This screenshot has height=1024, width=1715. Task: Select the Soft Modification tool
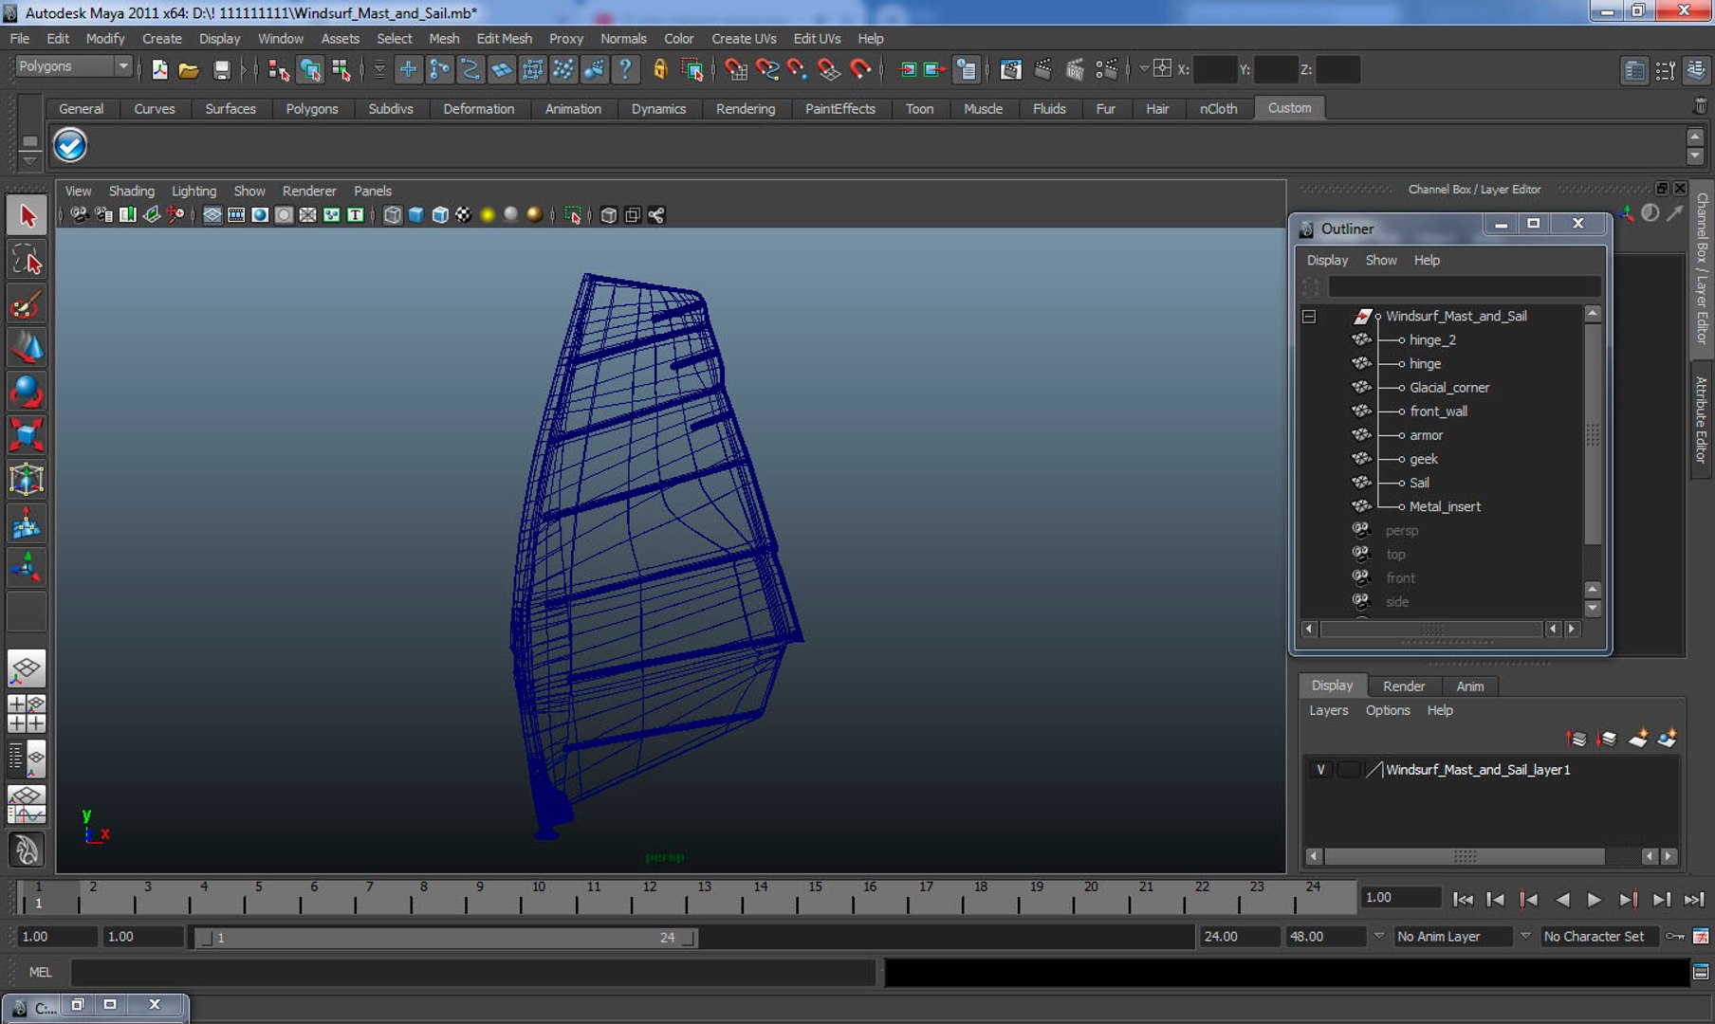pos(27,522)
